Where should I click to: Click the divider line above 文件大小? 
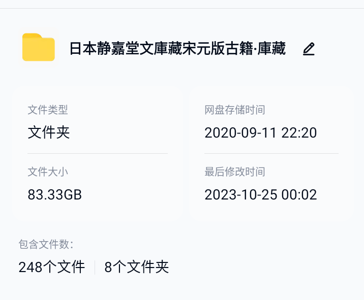click(98, 153)
